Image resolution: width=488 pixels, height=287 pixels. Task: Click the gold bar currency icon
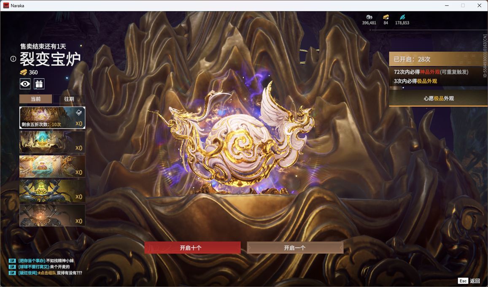pyautogui.click(x=386, y=17)
